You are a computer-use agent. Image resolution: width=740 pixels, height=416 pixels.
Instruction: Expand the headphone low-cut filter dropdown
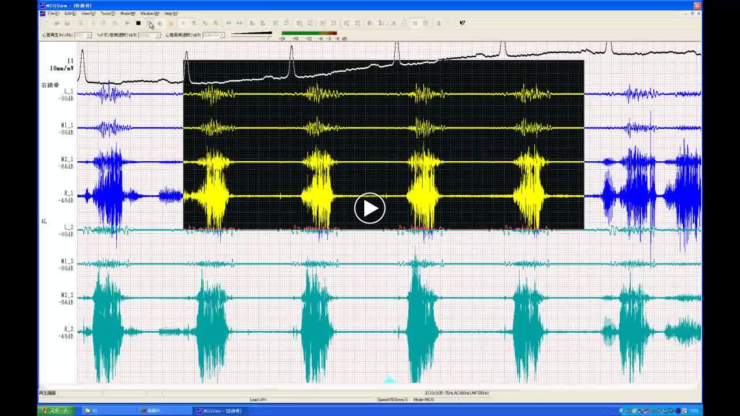(x=158, y=35)
